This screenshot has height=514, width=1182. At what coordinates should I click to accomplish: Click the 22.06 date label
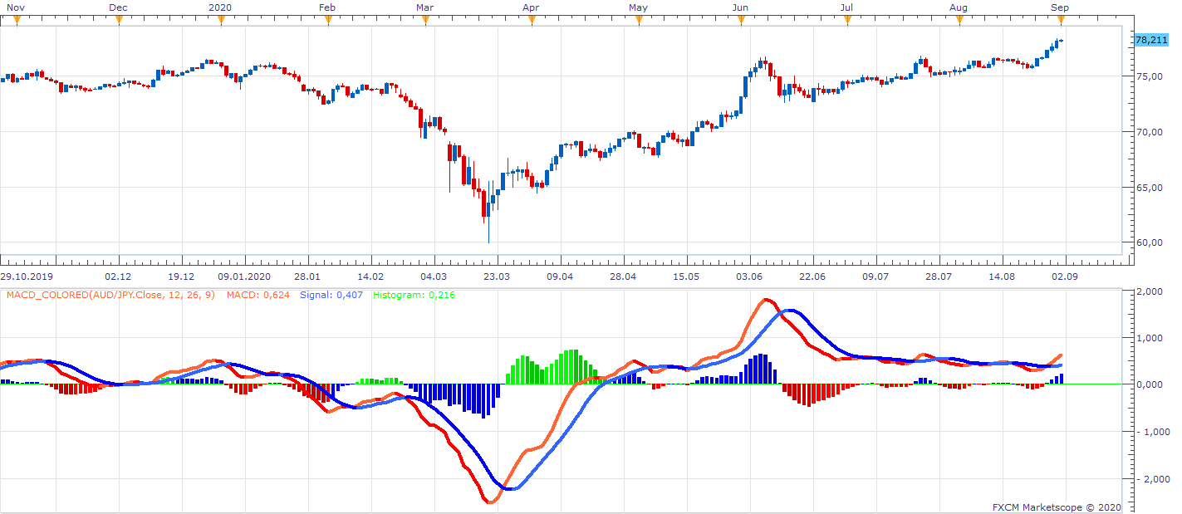(812, 277)
